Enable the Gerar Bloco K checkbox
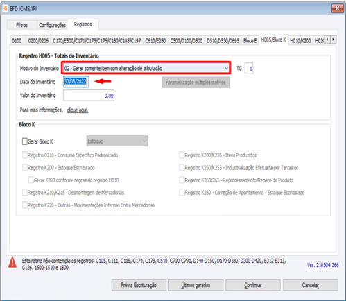The image size is (346, 301). (x=25, y=141)
